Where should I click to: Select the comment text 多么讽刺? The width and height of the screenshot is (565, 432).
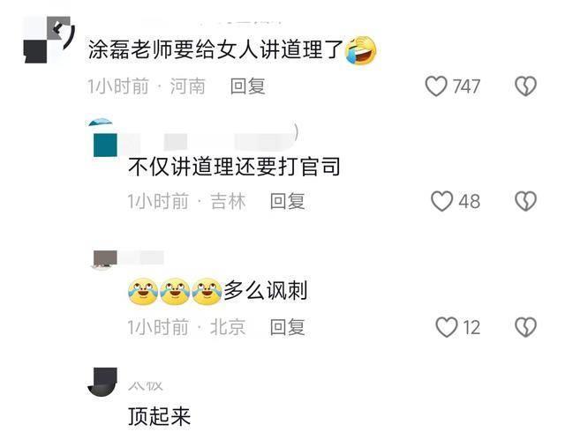tap(266, 291)
